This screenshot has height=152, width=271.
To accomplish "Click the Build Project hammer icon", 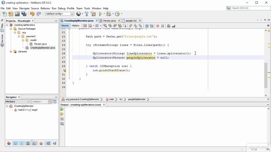I will click(x=87, y=14).
